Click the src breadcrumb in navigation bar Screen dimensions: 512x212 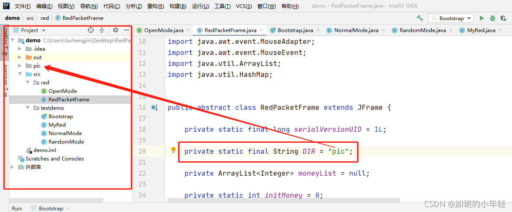click(x=30, y=18)
